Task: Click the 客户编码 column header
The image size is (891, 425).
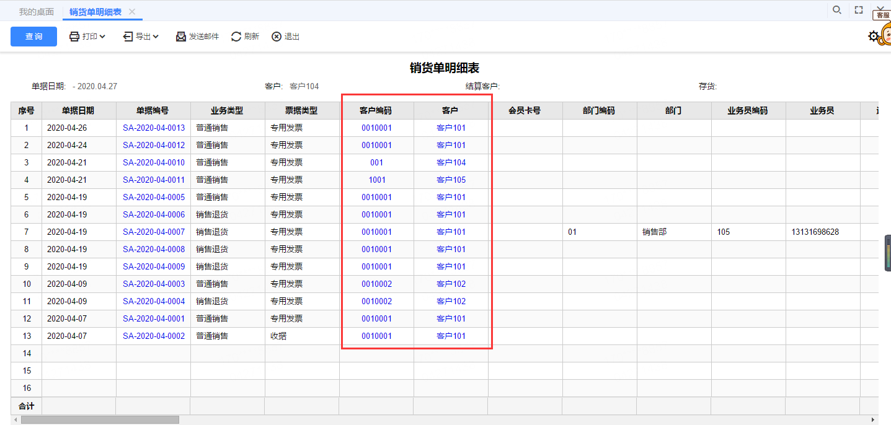Action: (x=376, y=111)
